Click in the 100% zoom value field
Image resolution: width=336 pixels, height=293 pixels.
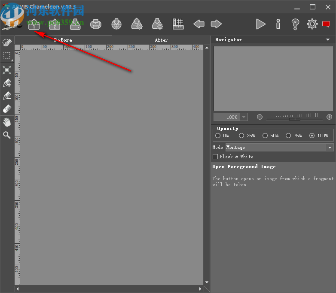(227, 117)
